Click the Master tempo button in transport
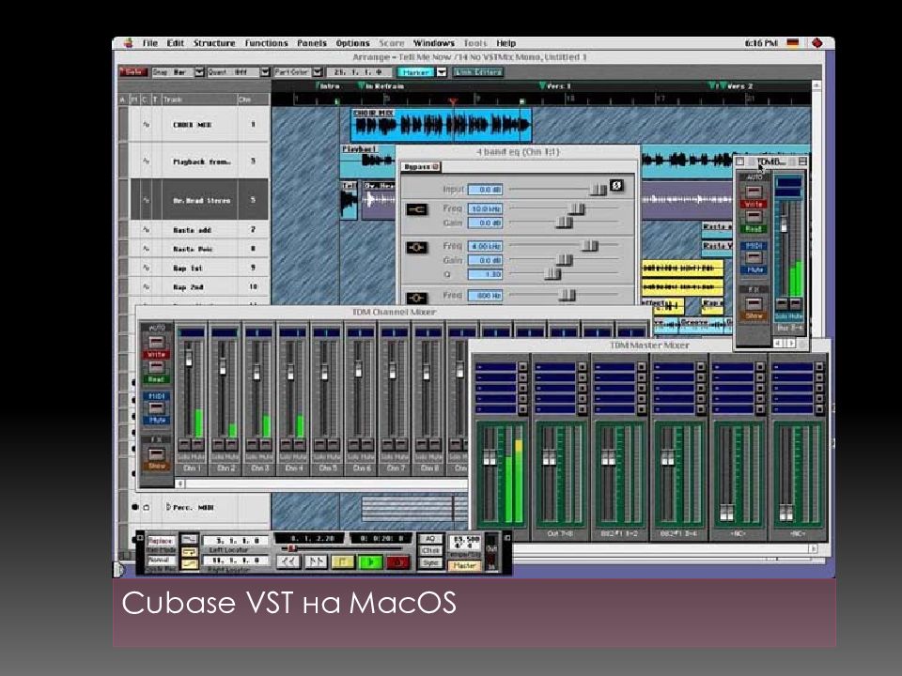The image size is (902, 676). point(463,565)
